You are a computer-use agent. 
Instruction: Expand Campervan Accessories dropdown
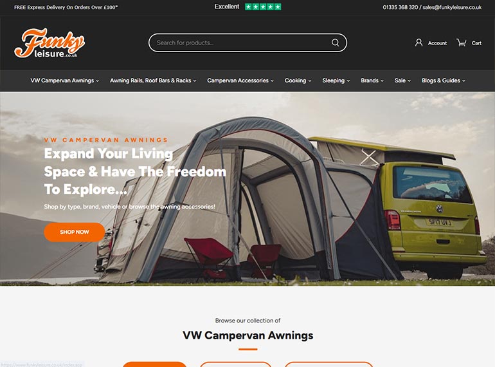point(240,80)
